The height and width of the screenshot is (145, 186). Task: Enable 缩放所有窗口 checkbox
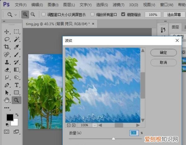92,14
